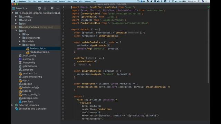Click the .buckconfig file icon
This screenshot has width=221, height=124.
20,55
